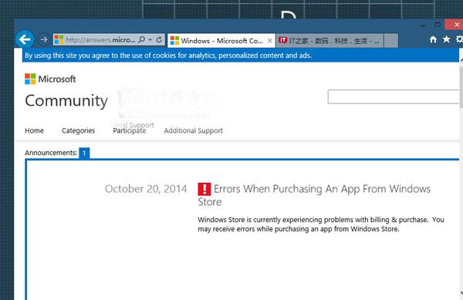Click the vertical scrollbar of the page
Viewport: 463px width, 300px height.
coord(461,86)
